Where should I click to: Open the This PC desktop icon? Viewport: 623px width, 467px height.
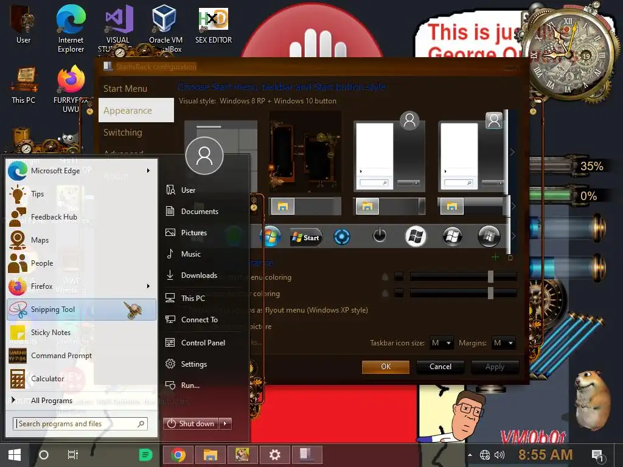click(x=23, y=85)
